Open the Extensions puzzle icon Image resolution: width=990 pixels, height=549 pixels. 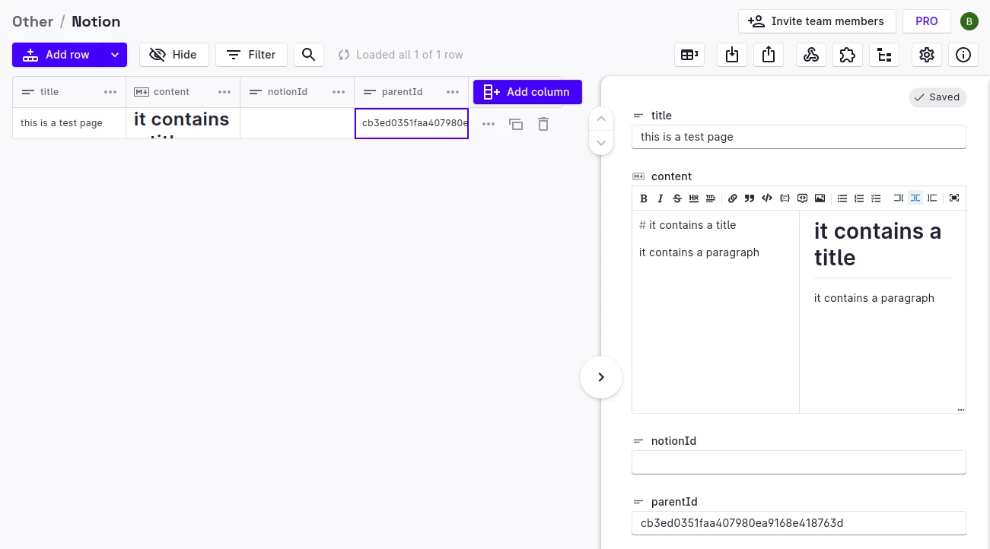pos(848,55)
